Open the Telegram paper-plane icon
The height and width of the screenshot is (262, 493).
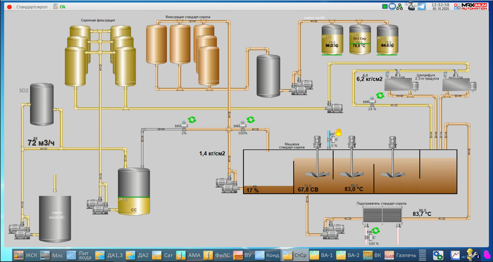(422, 6)
